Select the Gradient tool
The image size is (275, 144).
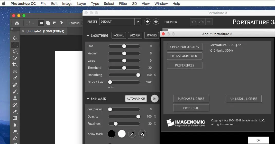(15, 118)
